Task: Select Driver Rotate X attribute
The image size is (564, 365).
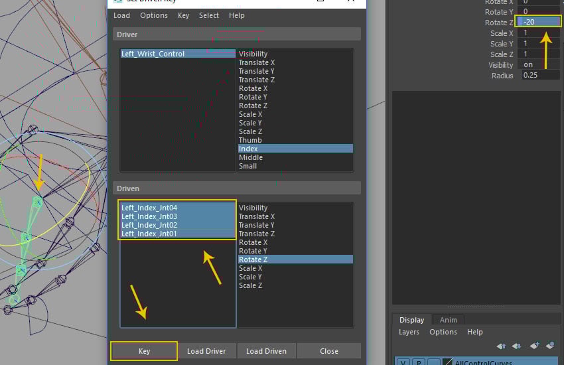Action: tap(295, 88)
